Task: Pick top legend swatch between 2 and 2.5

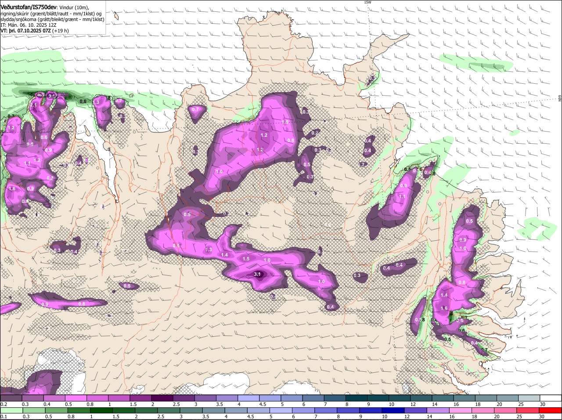Action: (162, 398)
